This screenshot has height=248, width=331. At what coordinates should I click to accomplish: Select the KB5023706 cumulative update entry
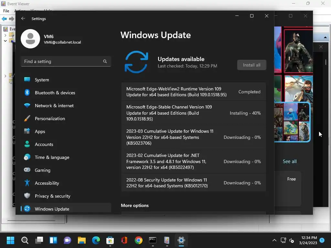(194, 137)
